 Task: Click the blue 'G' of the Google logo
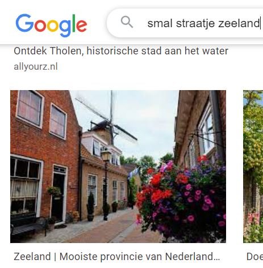[x=24, y=23]
